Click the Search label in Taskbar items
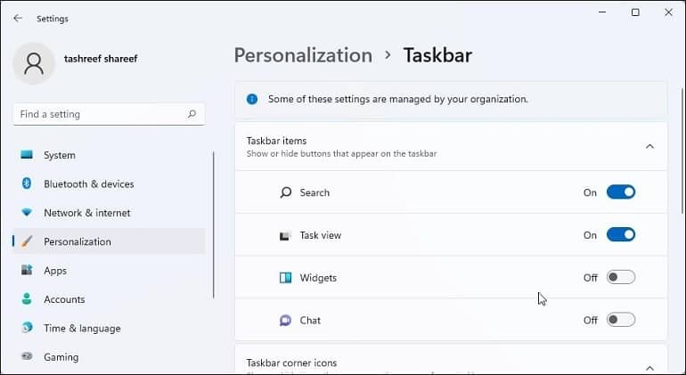 tap(314, 192)
